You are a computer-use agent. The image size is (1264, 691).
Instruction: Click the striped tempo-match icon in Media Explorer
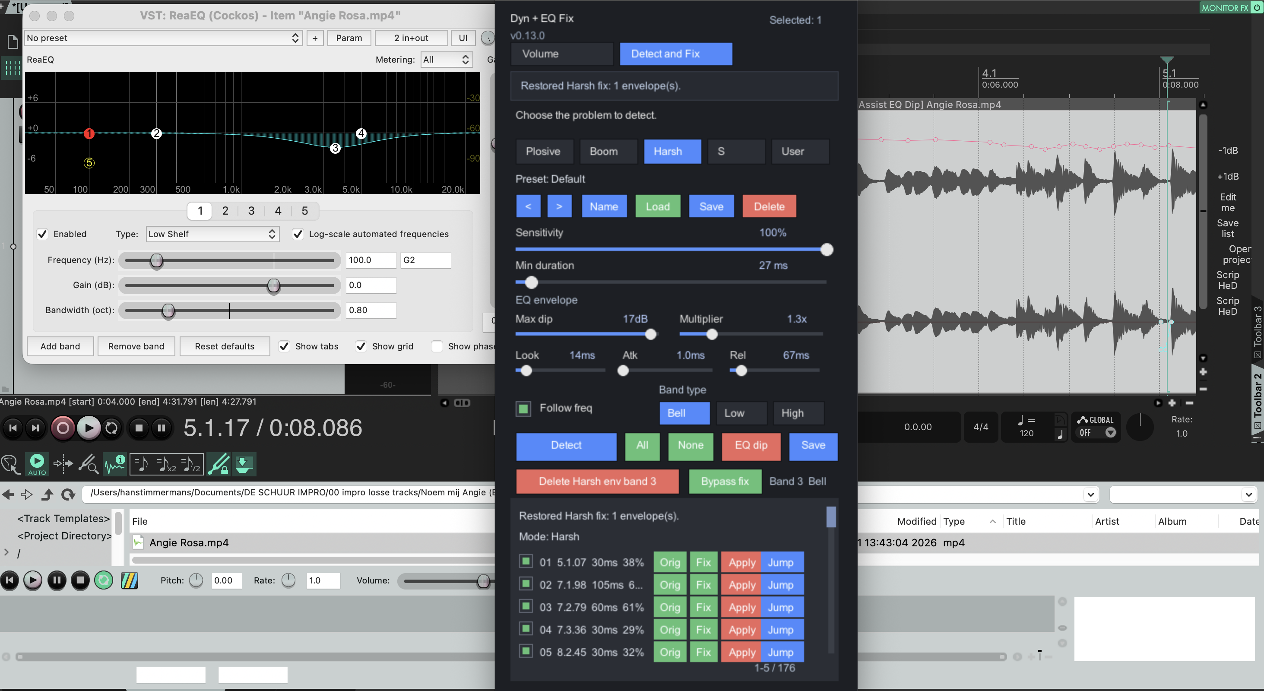pyautogui.click(x=130, y=580)
